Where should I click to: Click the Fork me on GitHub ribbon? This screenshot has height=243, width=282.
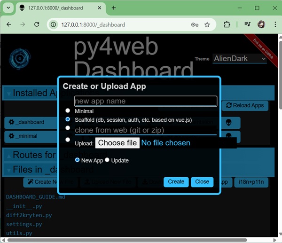[x=263, y=48]
